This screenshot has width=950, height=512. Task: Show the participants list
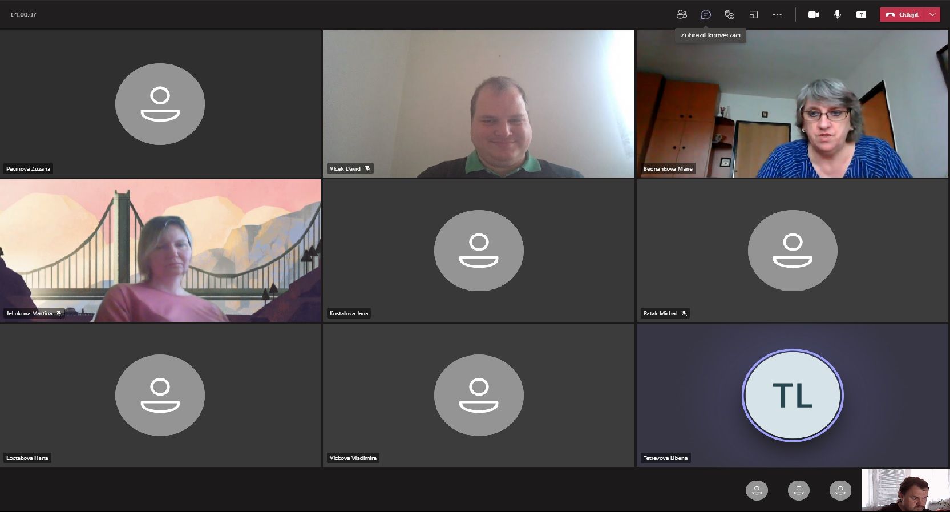coord(681,15)
